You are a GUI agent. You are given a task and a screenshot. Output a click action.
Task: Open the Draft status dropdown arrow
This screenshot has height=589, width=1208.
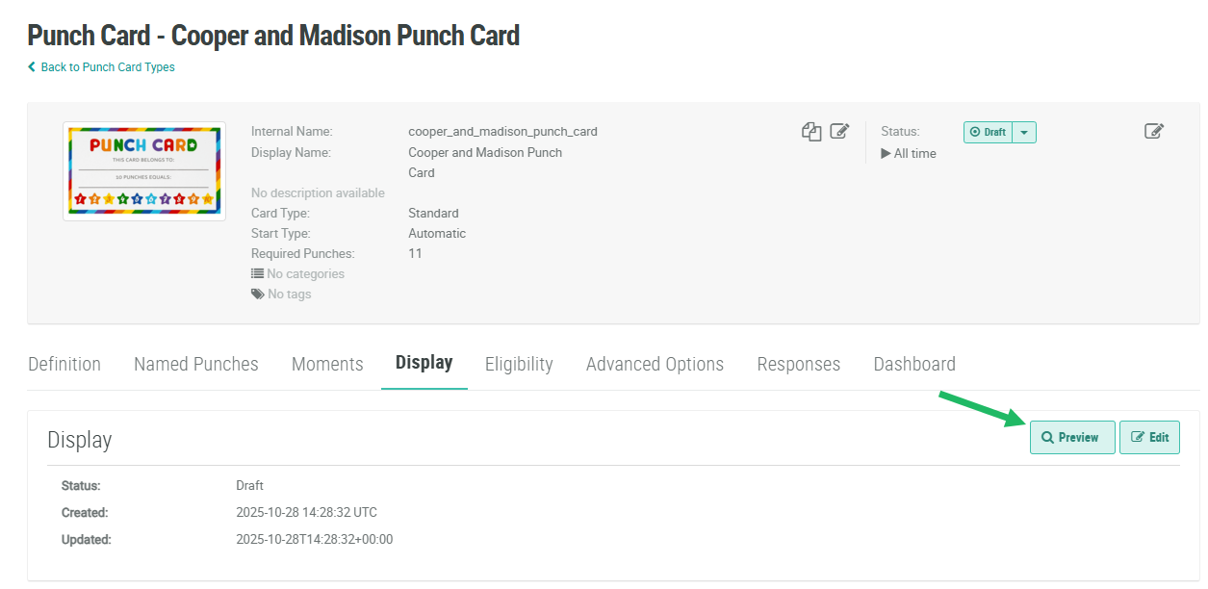(1024, 133)
